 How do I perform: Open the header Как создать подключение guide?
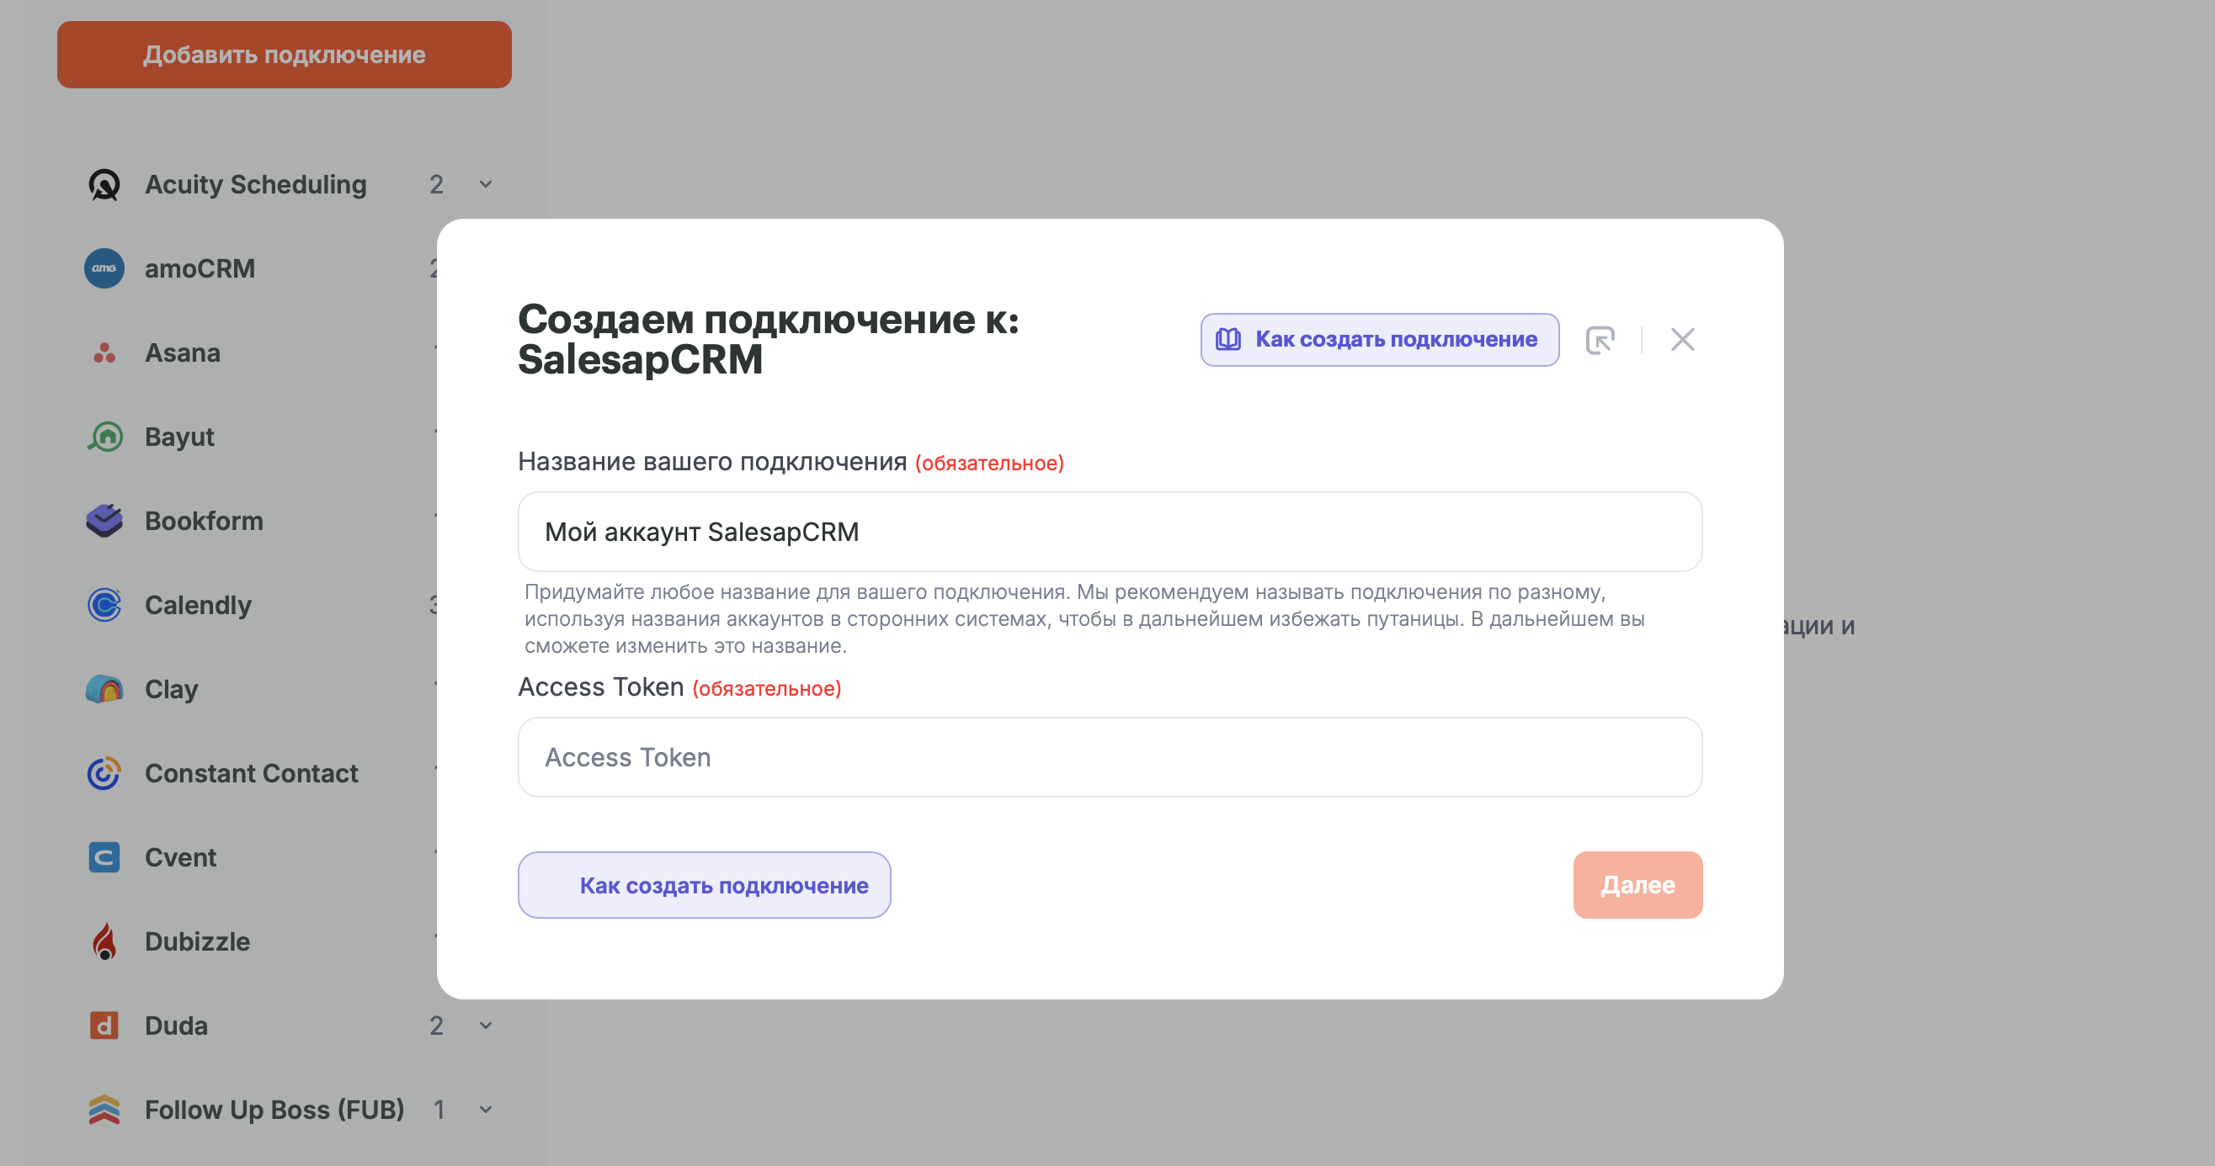(x=1379, y=340)
